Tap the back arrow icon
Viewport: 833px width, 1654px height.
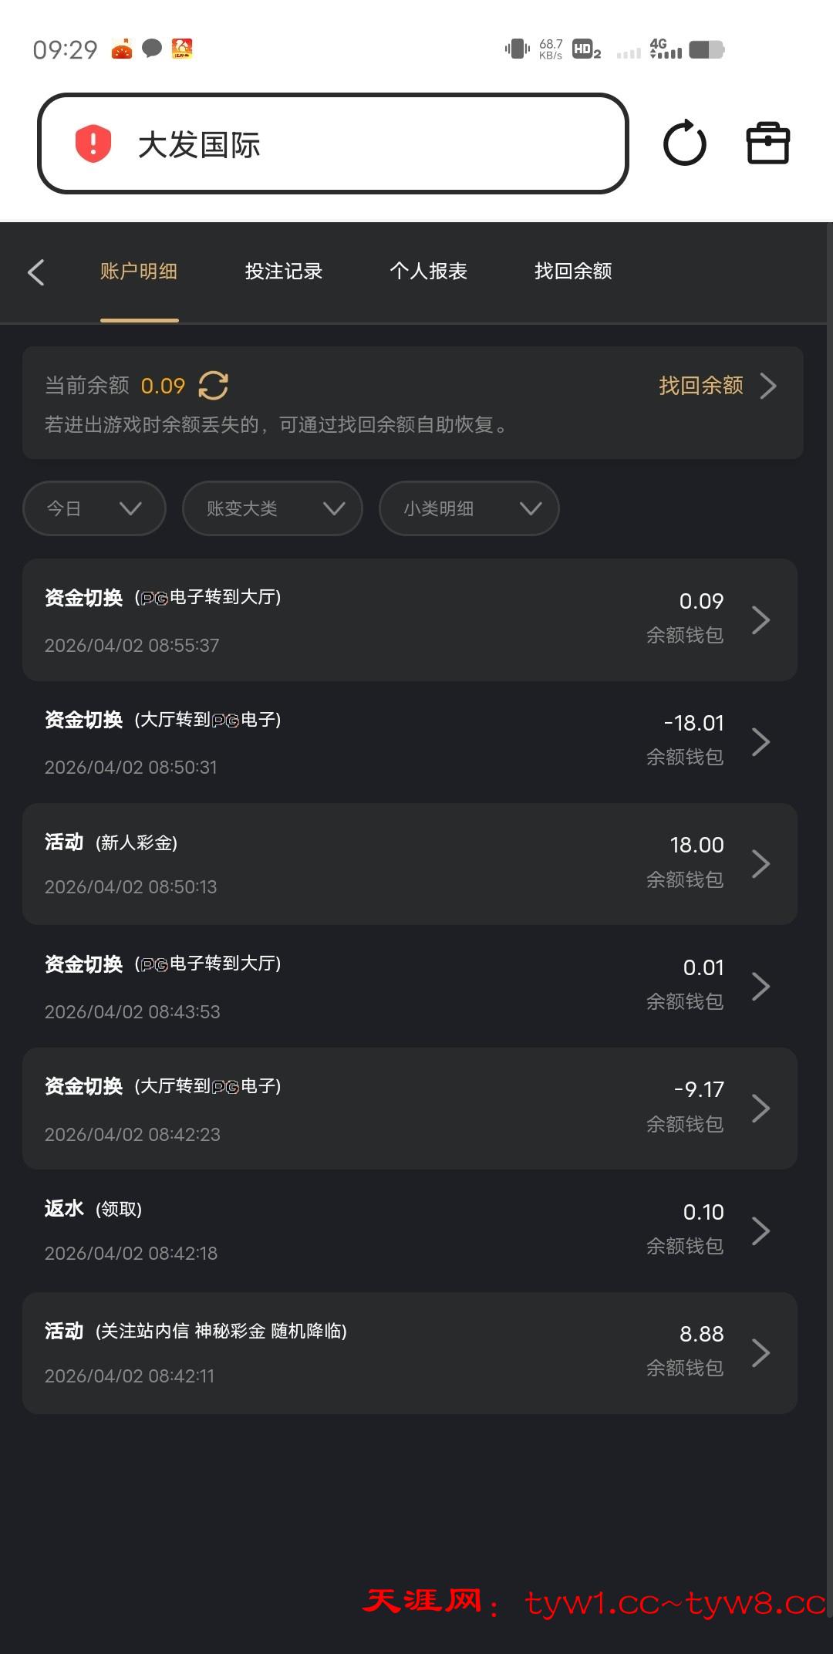click(36, 272)
